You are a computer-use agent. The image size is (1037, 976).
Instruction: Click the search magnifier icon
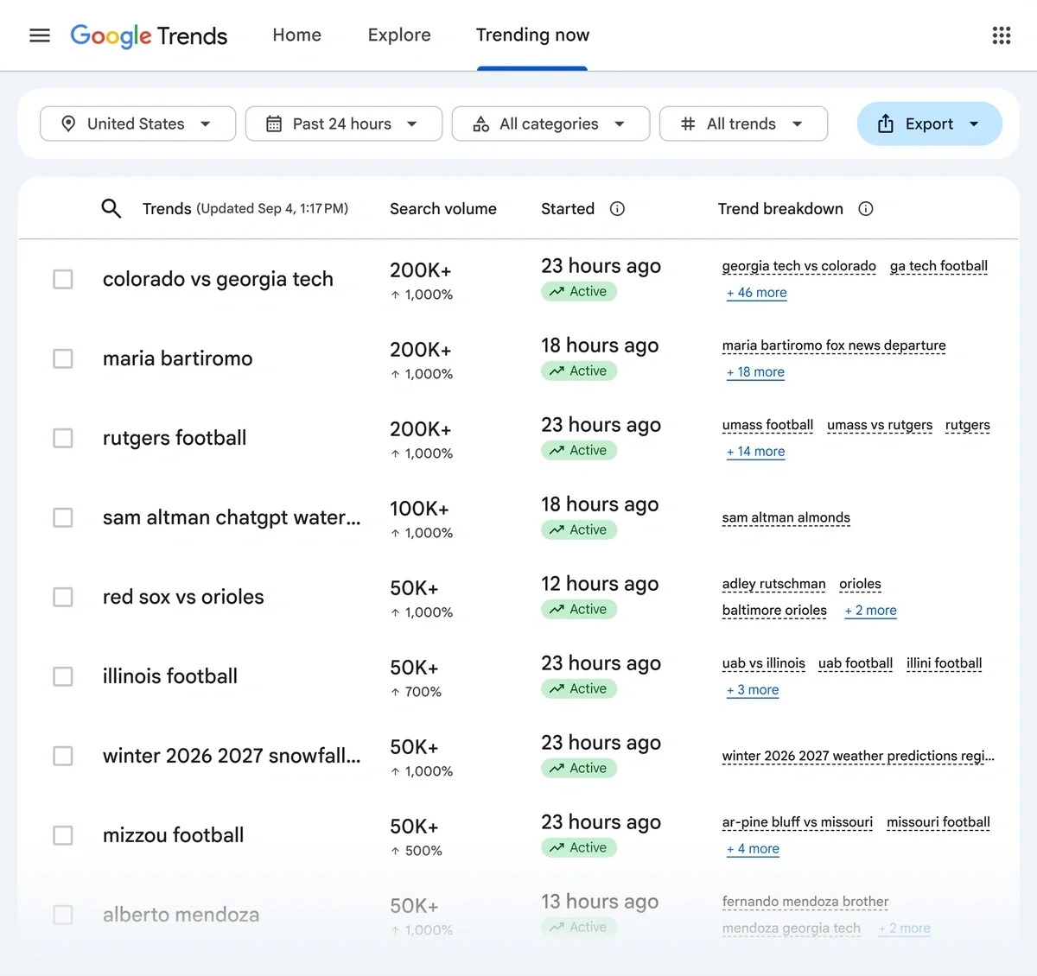click(x=111, y=208)
